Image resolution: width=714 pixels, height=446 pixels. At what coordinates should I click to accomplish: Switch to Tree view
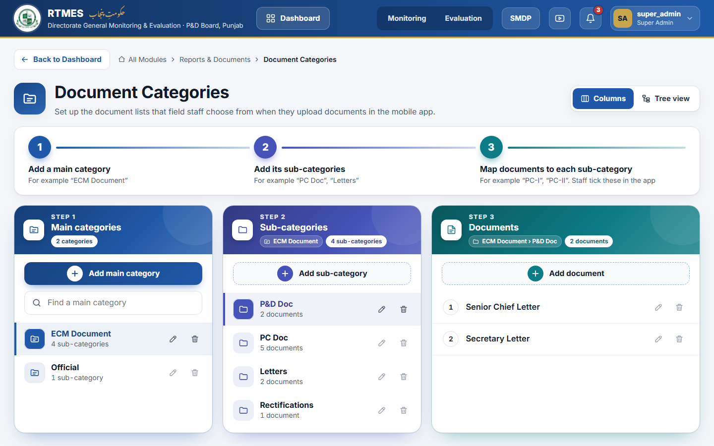click(x=666, y=99)
